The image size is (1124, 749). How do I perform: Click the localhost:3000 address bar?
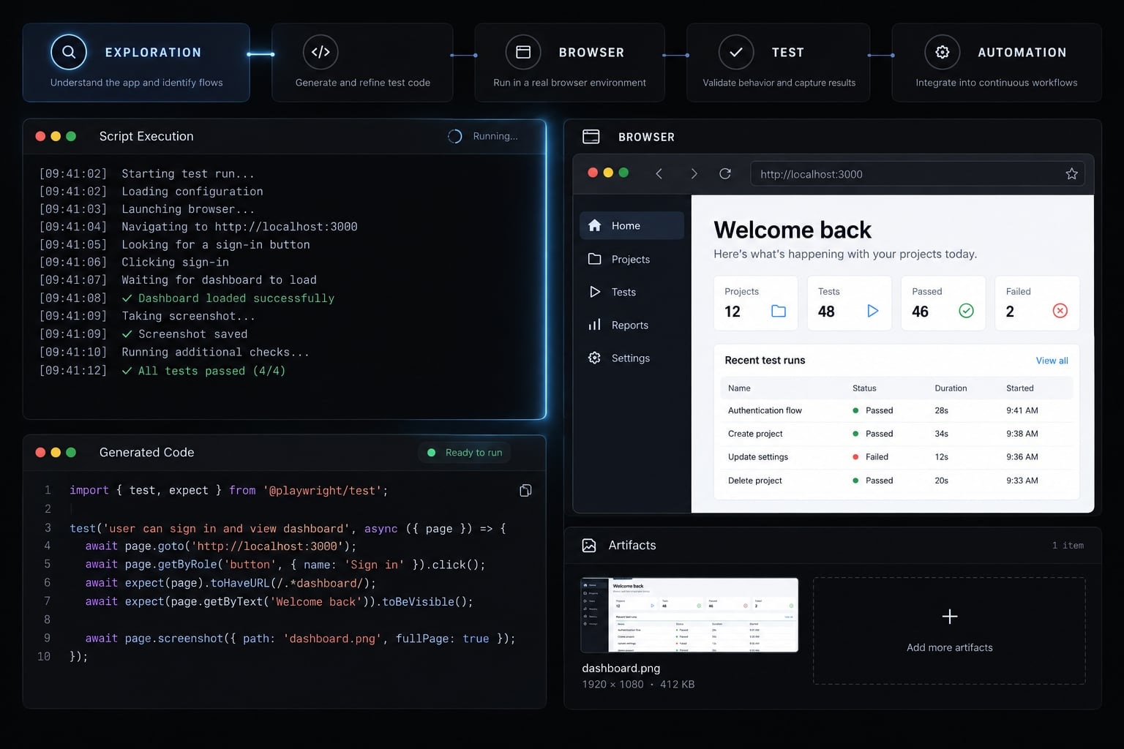(x=917, y=174)
